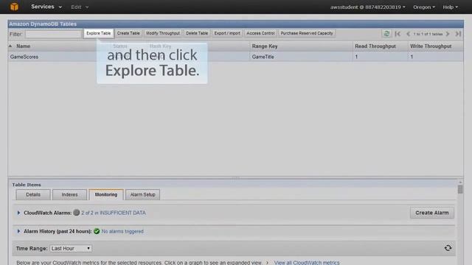Expand the CloudWatch Alarms section
The width and height of the screenshot is (472, 265).
tap(18, 213)
